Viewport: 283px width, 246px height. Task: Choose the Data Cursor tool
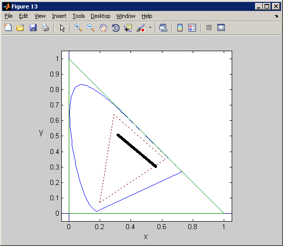128,28
